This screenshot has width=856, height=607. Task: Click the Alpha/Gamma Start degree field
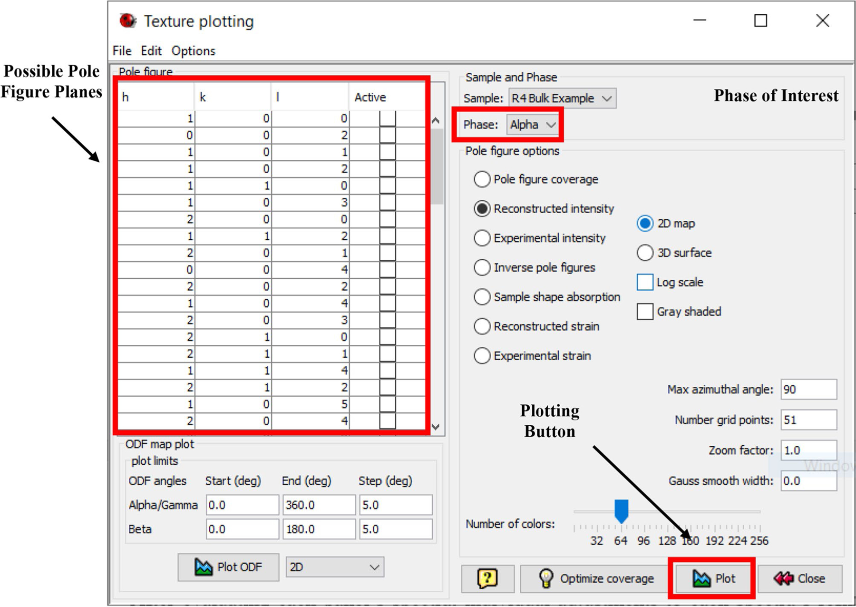pos(243,505)
